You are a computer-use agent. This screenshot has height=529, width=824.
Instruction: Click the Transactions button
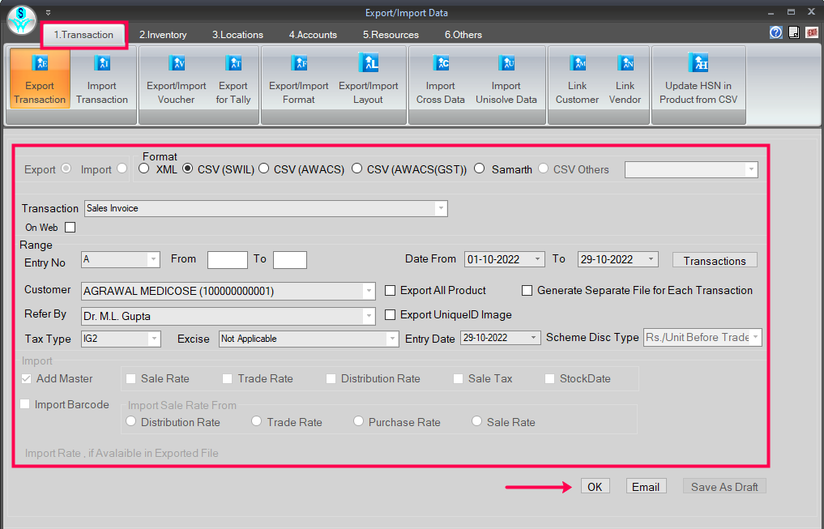point(715,261)
